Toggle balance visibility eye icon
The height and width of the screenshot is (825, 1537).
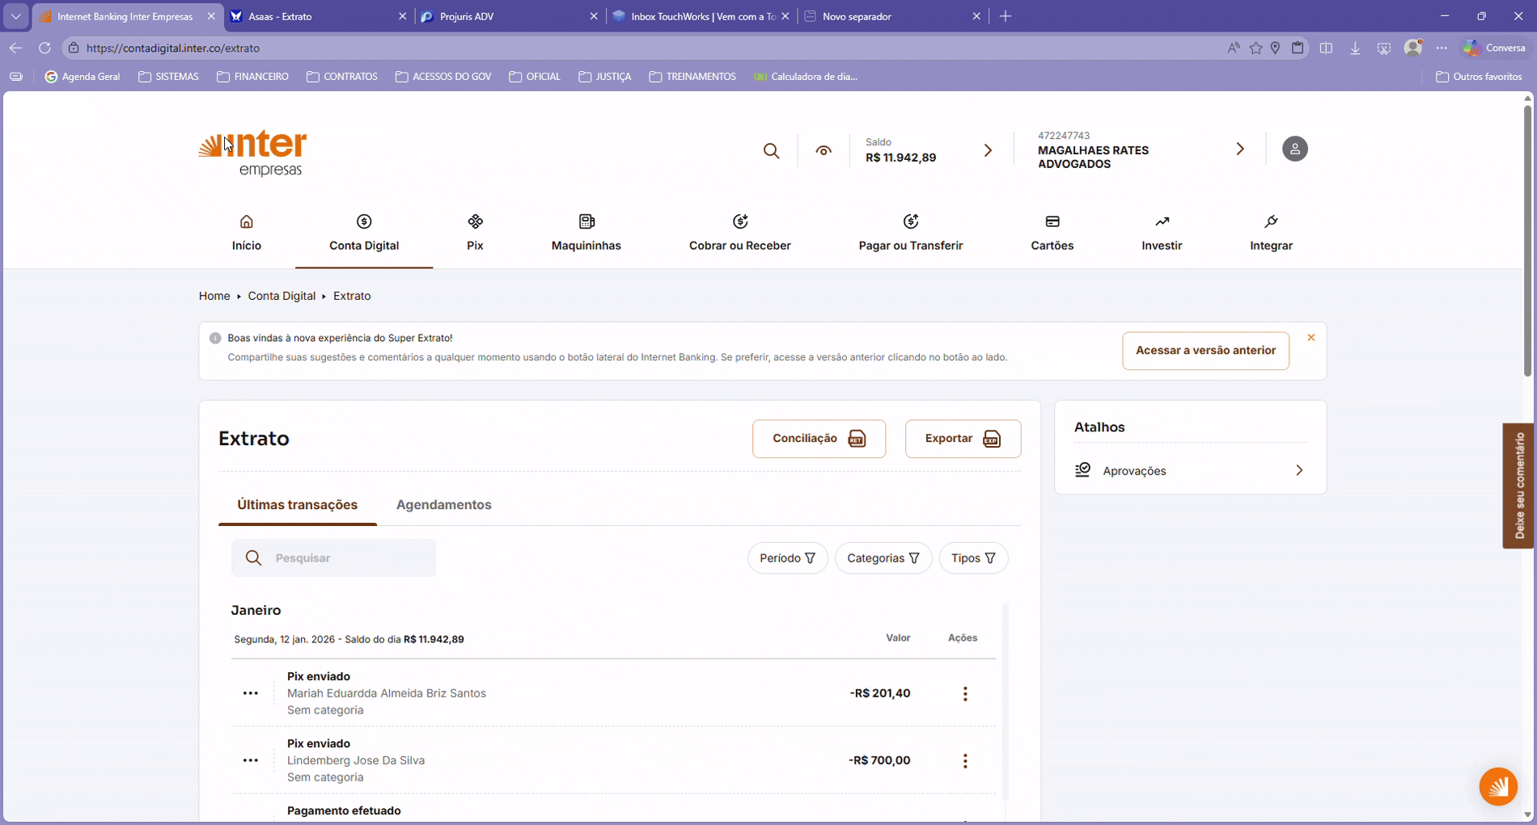point(823,151)
